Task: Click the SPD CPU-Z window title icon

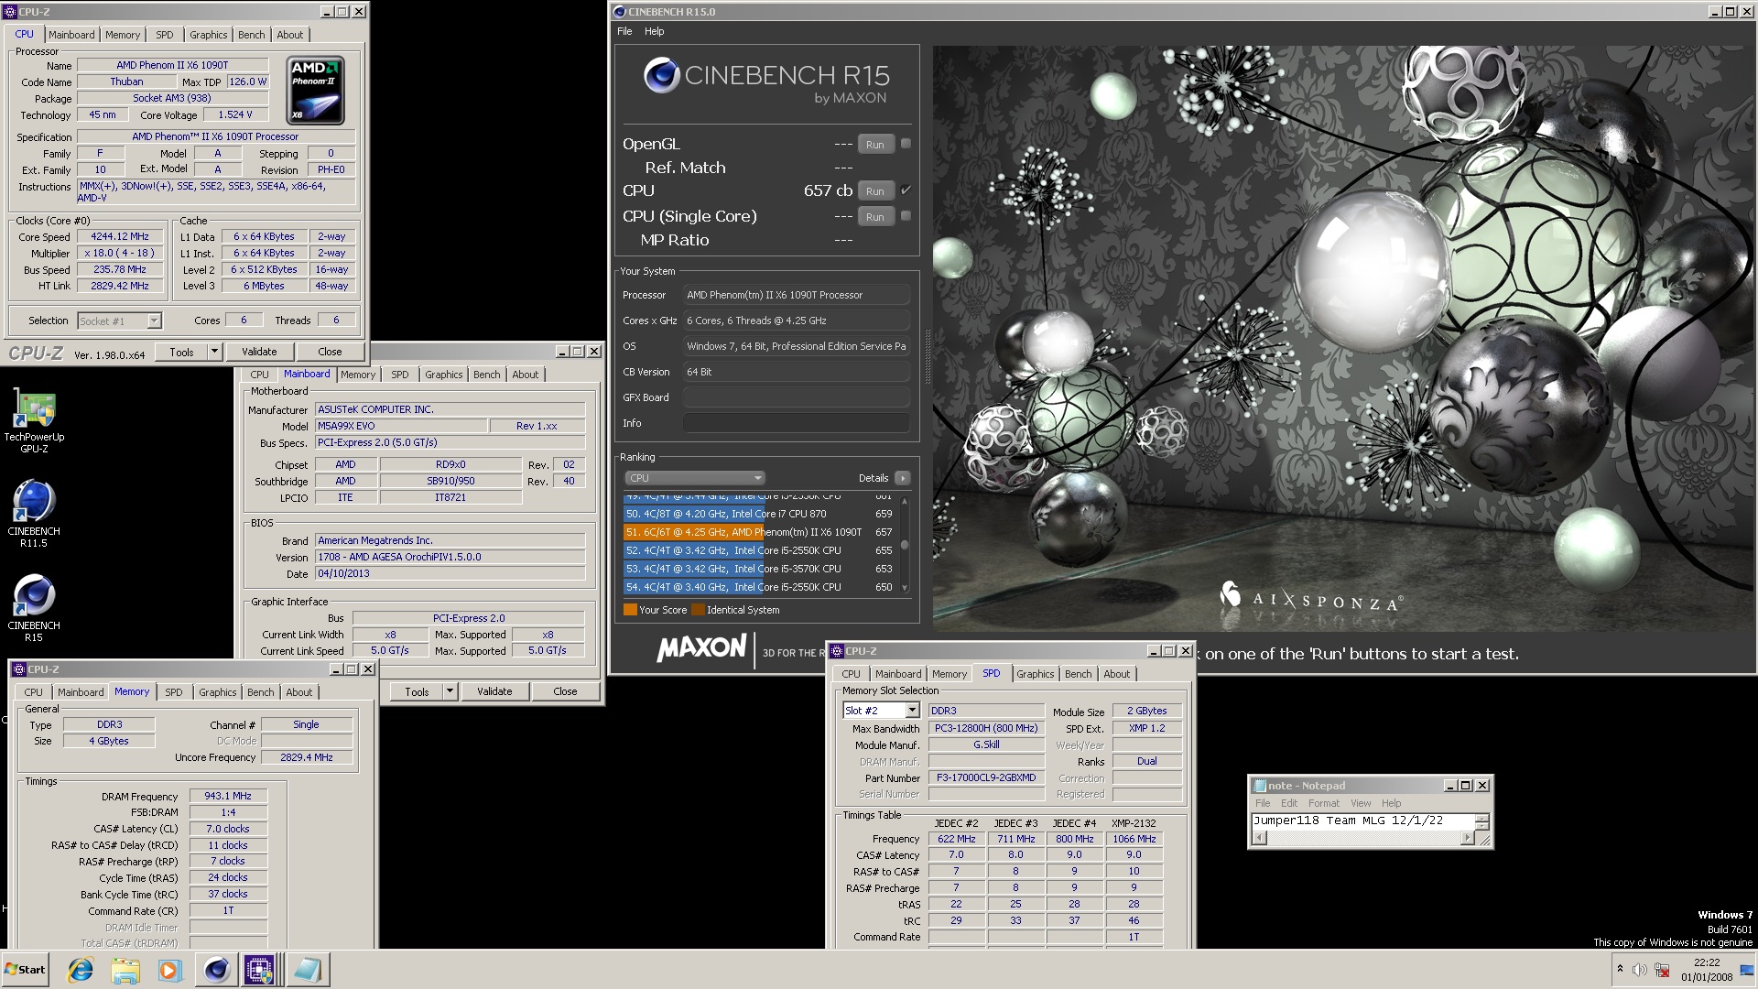Action: [837, 651]
